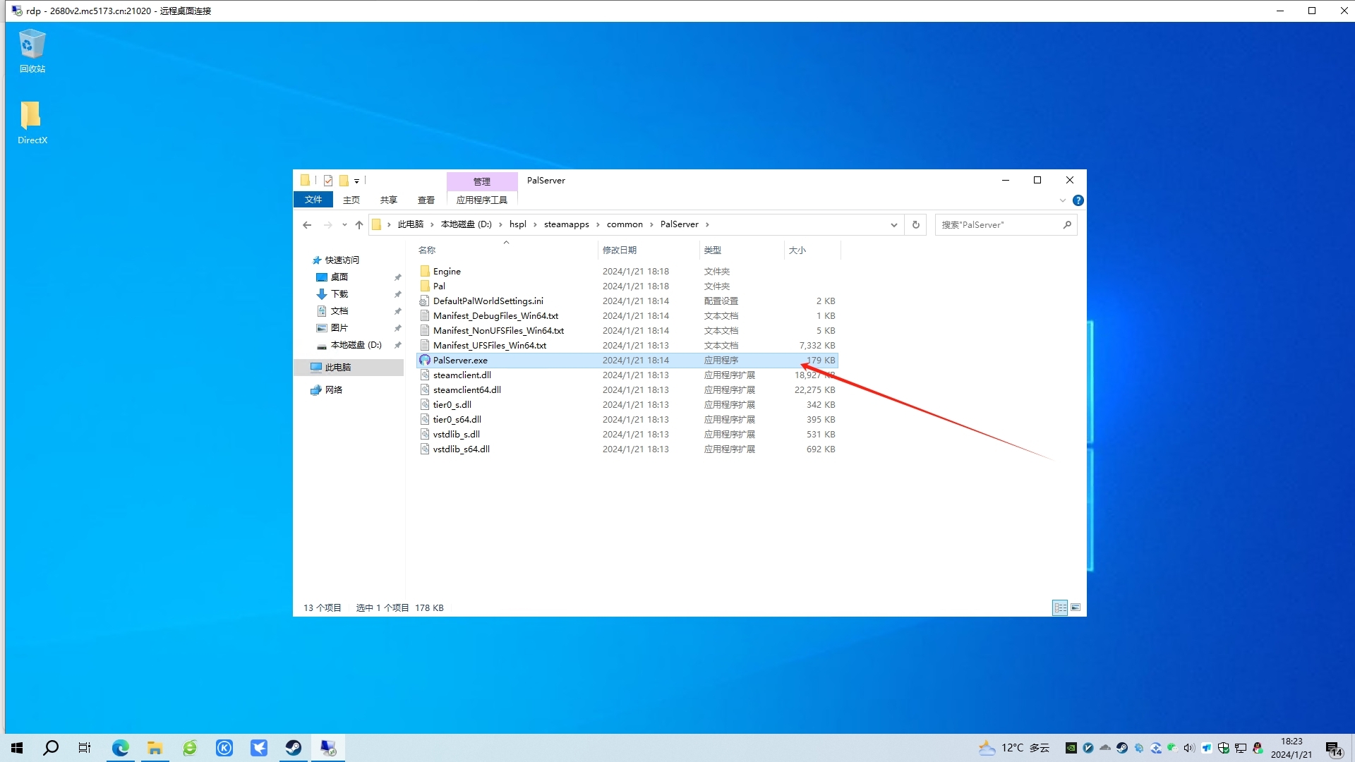The height and width of the screenshot is (762, 1355).
Task: Select 桌面 in quick access
Action: click(339, 277)
